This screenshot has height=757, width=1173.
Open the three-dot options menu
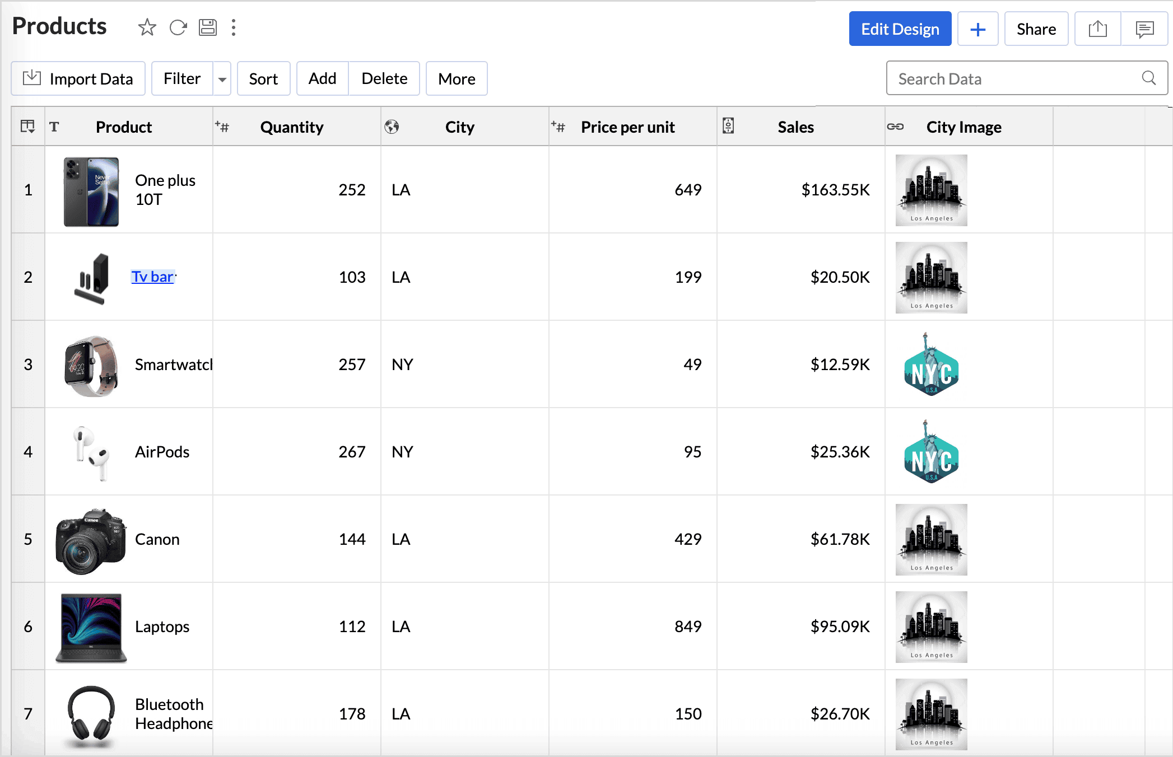(x=234, y=27)
